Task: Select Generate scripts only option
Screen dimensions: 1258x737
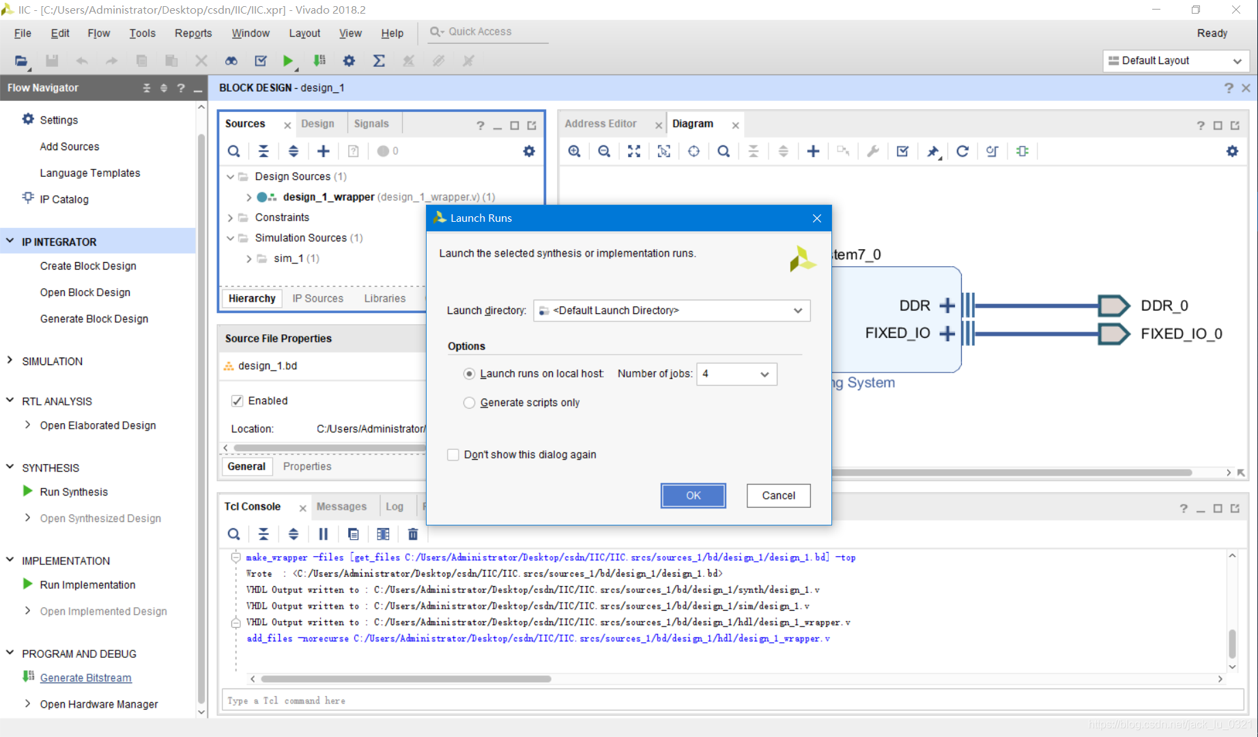Action: point(469,403)
